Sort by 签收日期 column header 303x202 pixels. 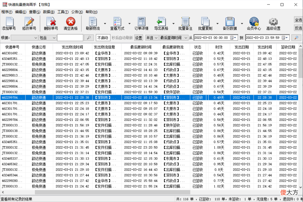pyautogui.click(x=288, y=47)
